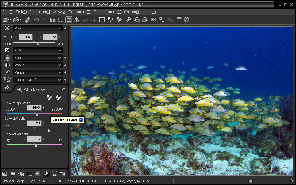Screen dimensions: 296x185
Task: Toggle the preview display mode button
Action: click(69, 20)
